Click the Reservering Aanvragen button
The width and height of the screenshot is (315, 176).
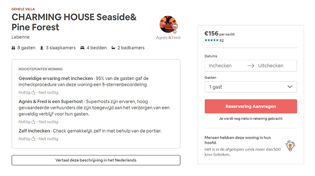pyautogui.click(x=251, y=106)
